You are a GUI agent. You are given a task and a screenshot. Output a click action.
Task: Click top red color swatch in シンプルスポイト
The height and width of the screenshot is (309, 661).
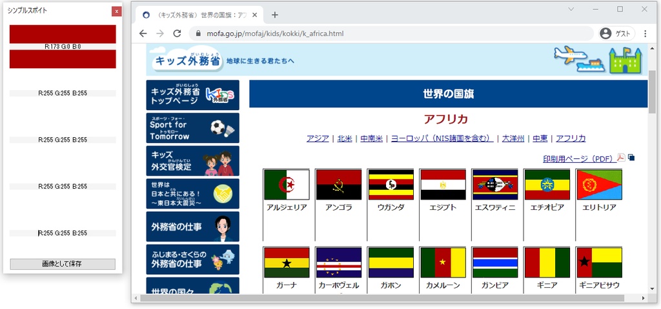coord(63,34)
